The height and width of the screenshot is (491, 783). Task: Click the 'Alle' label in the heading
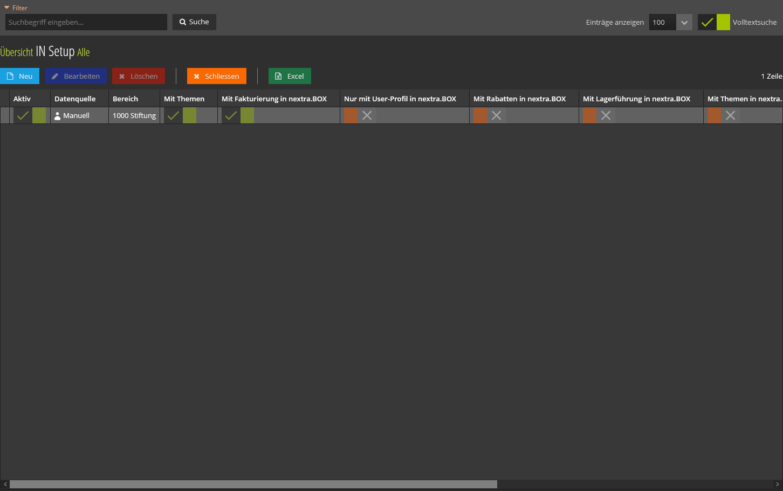pos(84,52)
